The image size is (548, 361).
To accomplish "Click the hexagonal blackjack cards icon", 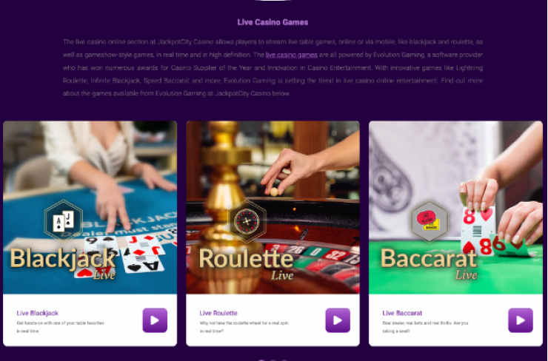I will [x=64, y=220].
